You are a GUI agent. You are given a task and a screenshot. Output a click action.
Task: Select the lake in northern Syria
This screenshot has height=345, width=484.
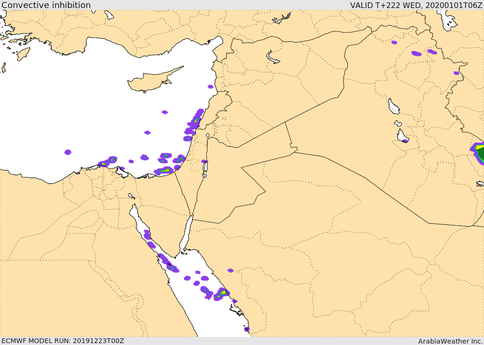pos(273,58)
